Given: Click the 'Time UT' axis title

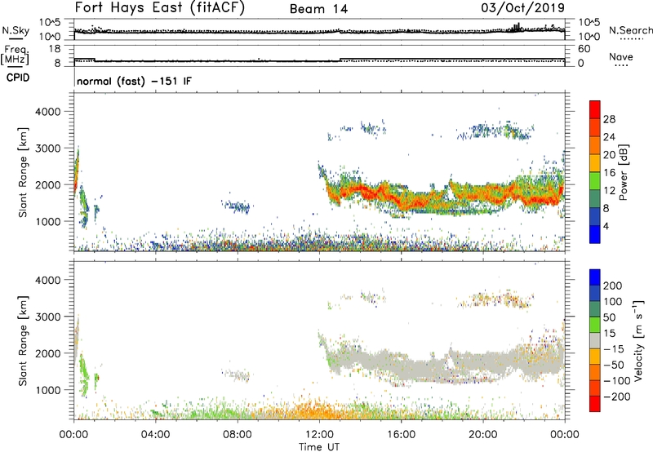Looking at the screenshot, I should (319, 447).
